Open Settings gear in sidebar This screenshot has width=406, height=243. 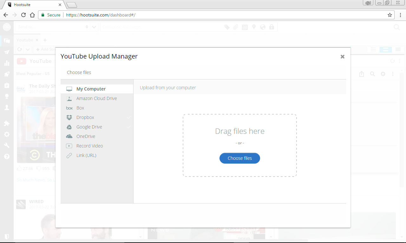pos(7,134)
